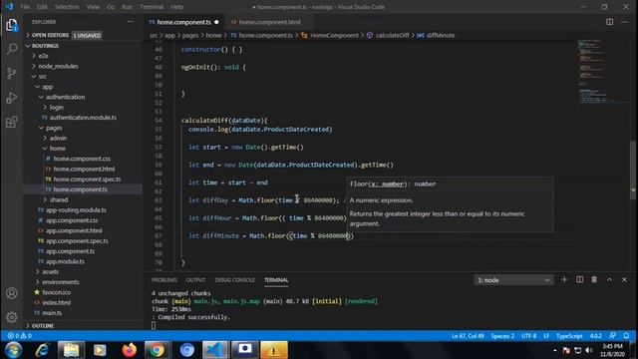
Task: Open Internet Explorer from the taskbar
Action: 42,350
